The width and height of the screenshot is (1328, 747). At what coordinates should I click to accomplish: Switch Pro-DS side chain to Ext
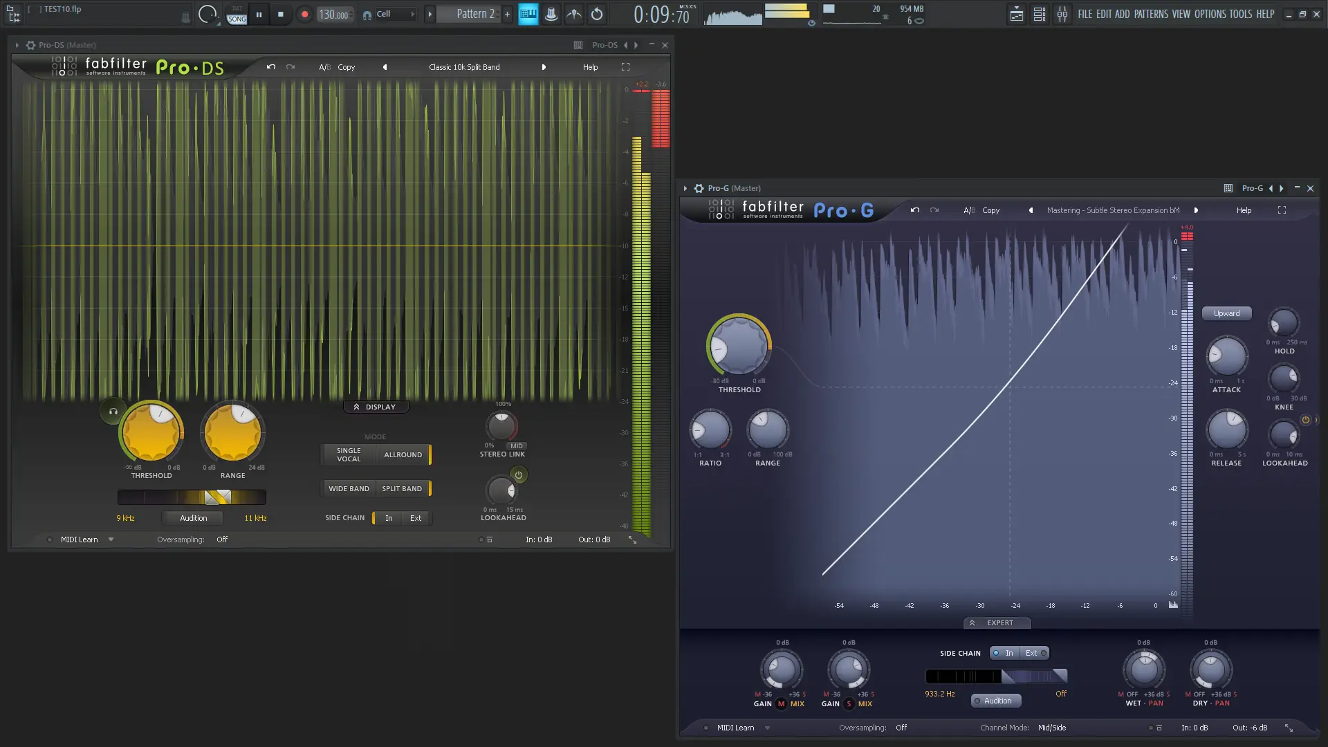[415, 518]
